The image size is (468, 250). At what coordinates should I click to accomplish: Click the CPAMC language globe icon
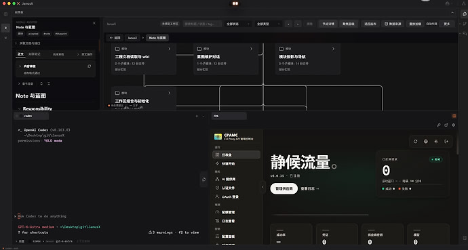tap(426, 141)
